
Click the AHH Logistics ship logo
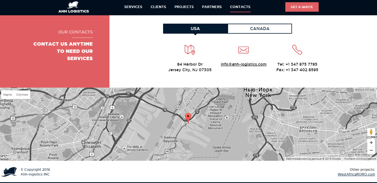(x=74, y=7)
